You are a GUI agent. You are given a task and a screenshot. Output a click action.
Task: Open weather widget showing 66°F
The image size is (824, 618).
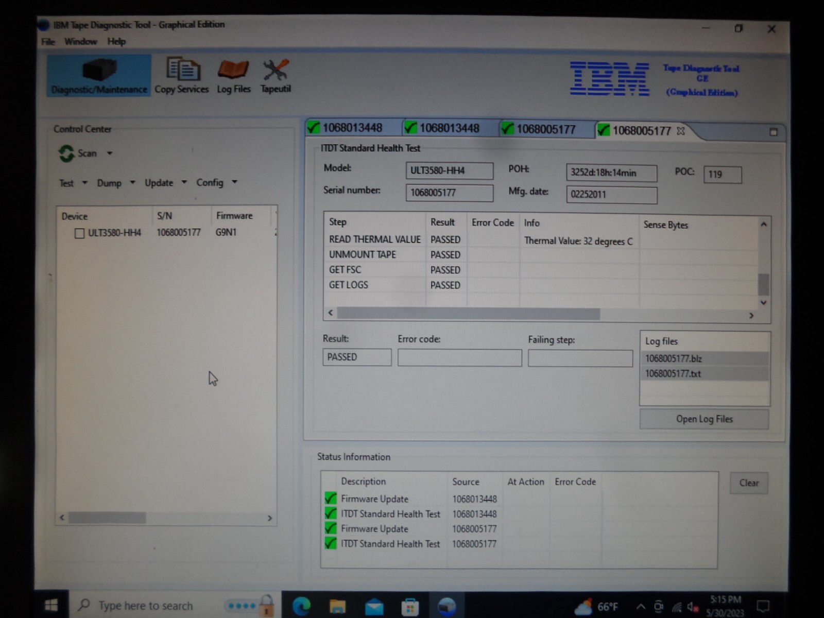(596, 607)
